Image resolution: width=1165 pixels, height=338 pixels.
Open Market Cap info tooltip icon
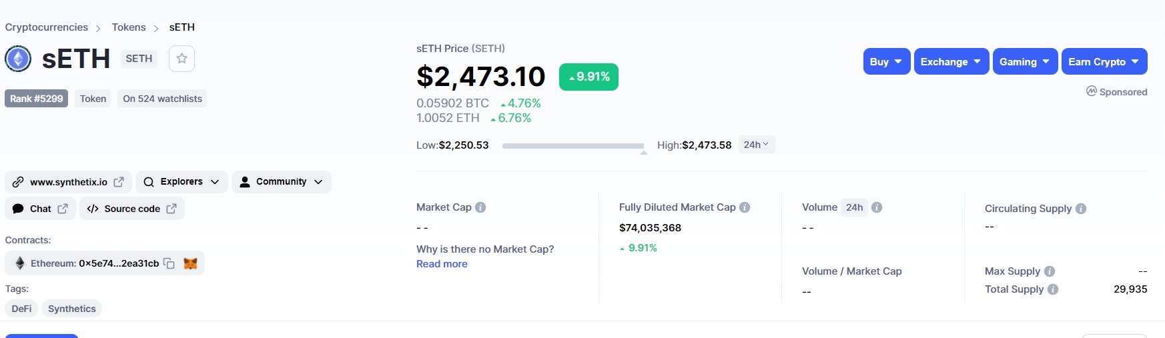click(x=480, y=207)
